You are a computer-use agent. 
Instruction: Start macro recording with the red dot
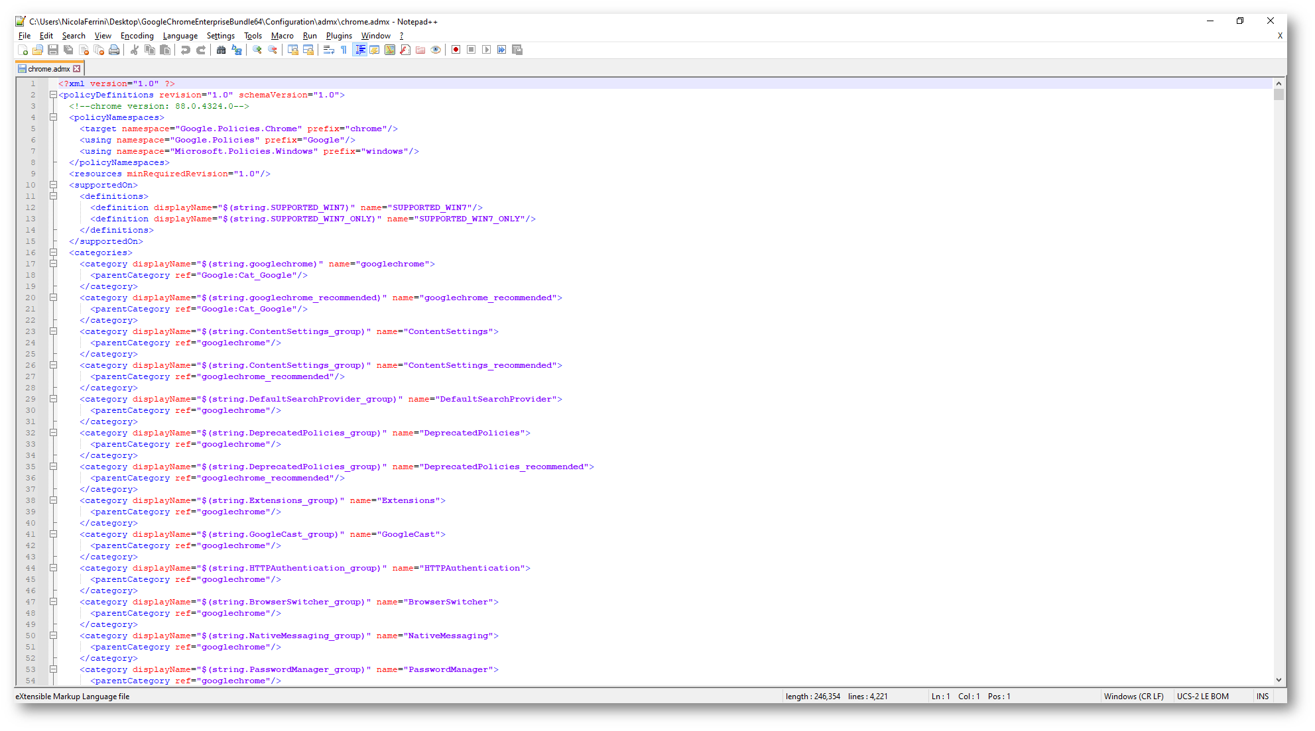(x=456, y=50)
